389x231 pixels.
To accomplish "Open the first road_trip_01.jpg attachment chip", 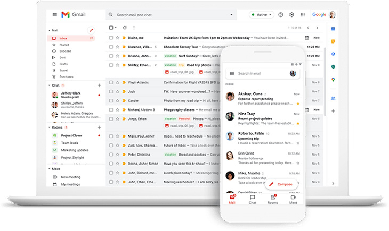I will click(179, 72).
